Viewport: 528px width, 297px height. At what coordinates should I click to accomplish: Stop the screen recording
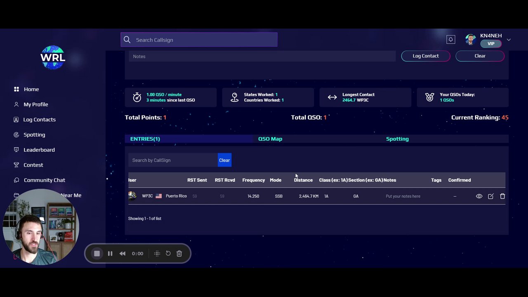[97, 253]
